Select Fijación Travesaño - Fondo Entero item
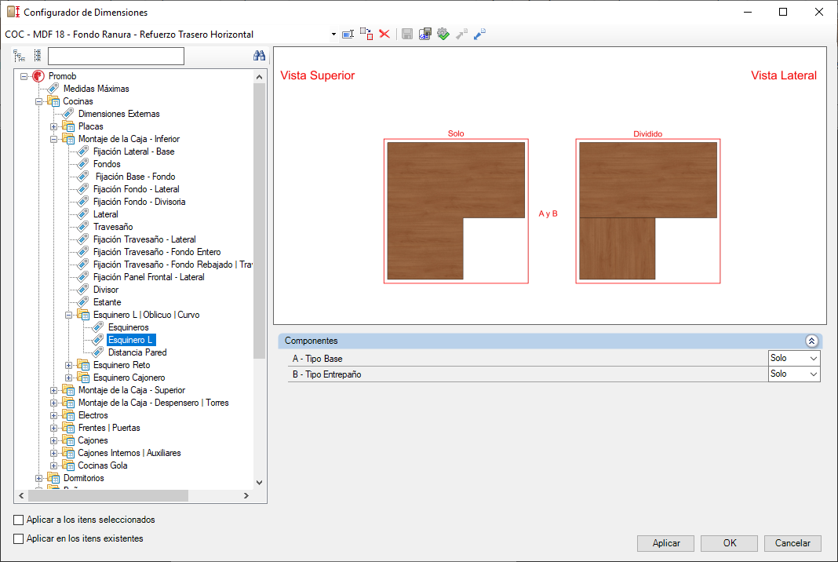Screen dimensions: 838x562 [157, 252]
